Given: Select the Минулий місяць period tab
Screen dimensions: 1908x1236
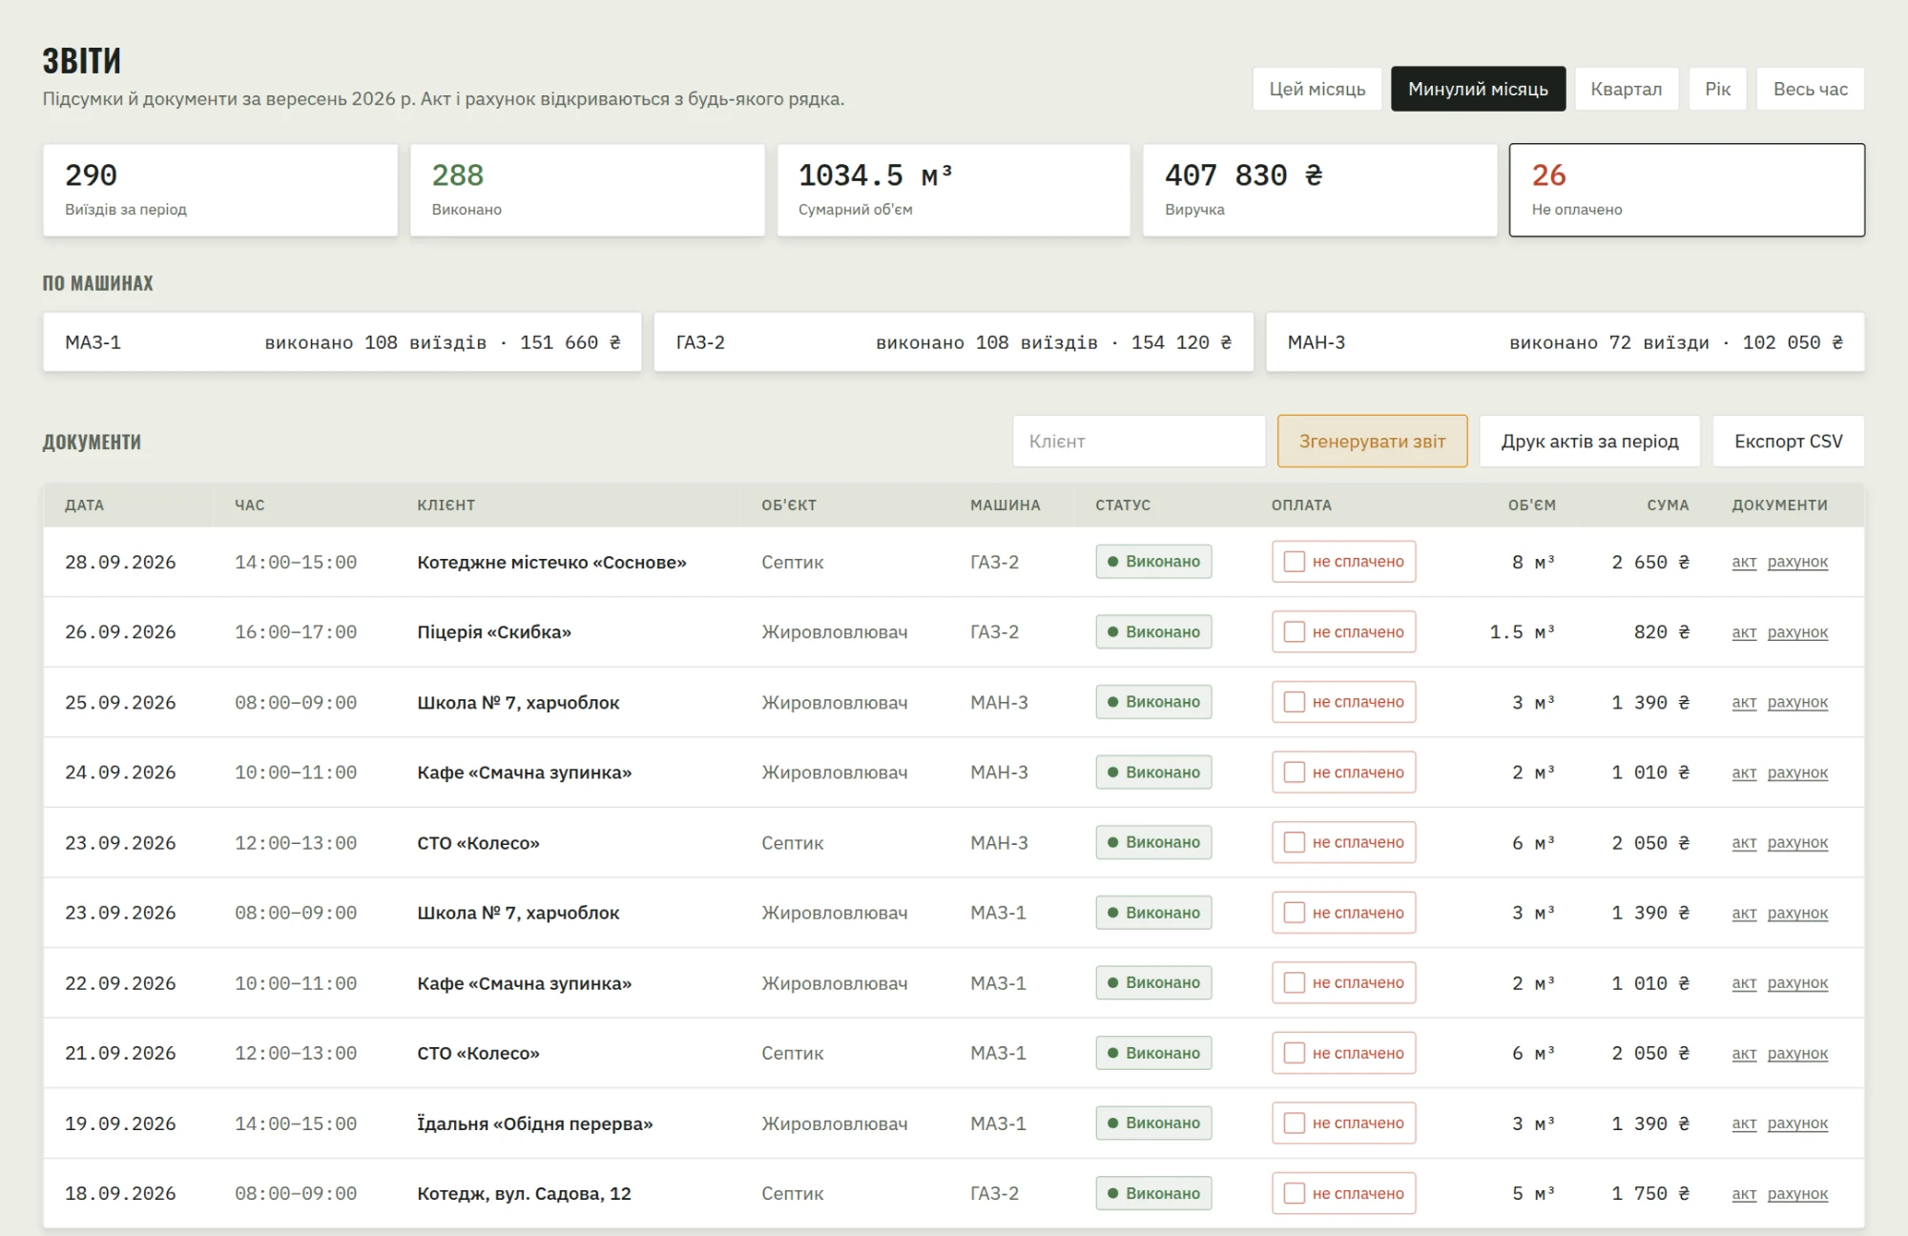Looking at the screenshot, I should coord(1478,89).
